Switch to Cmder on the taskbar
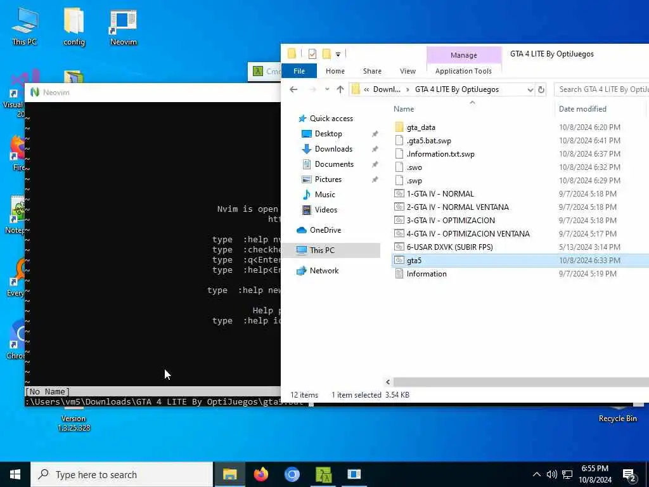 323,474
